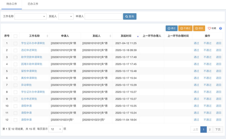The image size is (226, 139).
Task: Go to page 2 in pagination
Action: click(x=210, y=129)
